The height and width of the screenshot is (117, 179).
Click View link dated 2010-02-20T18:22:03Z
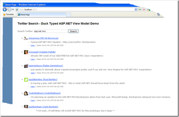click(33, 87)
